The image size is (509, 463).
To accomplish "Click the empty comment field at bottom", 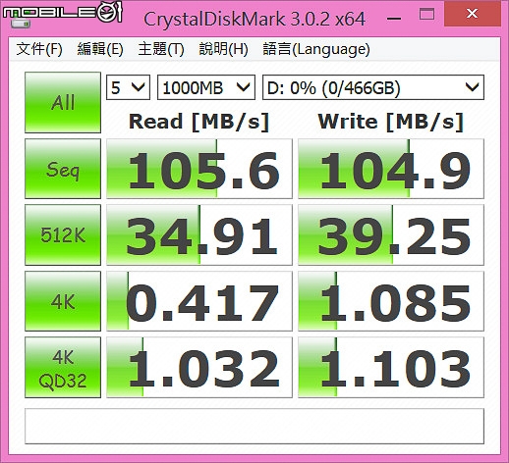I will pos(254,426).
